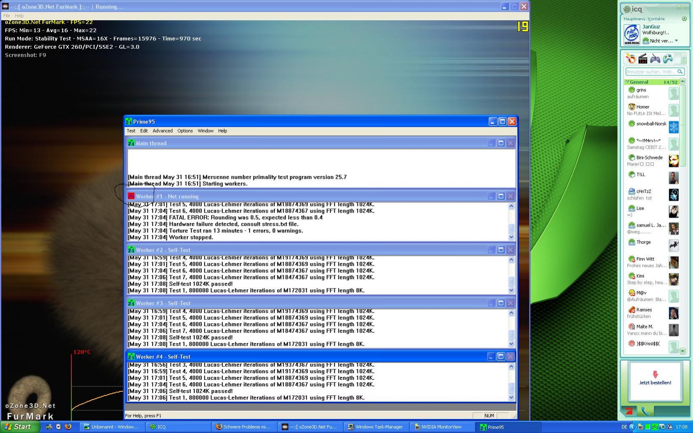Click the Worker #2 window icon

[131, 250]
